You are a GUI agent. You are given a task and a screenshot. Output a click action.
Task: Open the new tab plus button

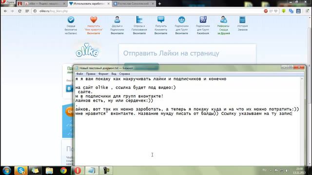tap(159, 4)
